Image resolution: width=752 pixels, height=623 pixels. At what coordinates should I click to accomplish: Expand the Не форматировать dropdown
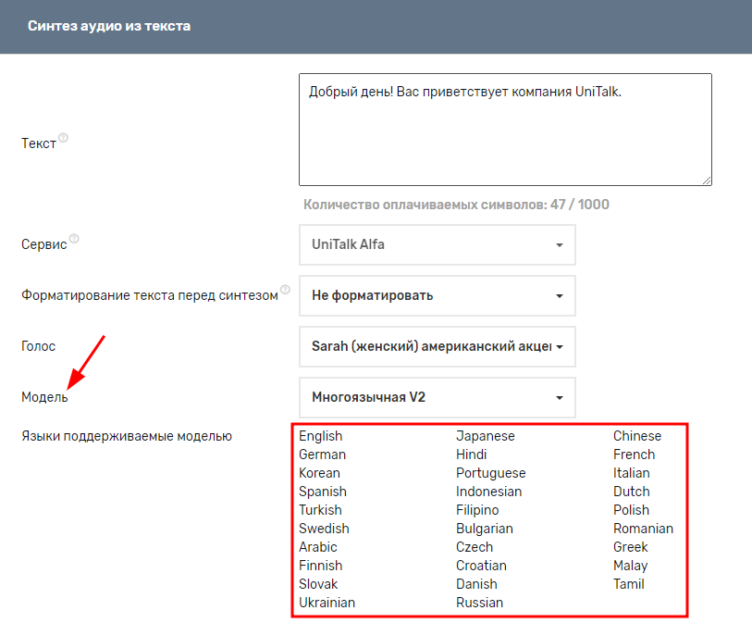point(437,295)
